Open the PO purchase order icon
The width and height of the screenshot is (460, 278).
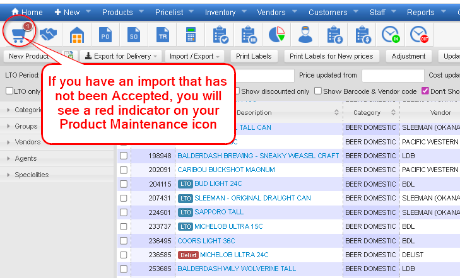(105, 35)
